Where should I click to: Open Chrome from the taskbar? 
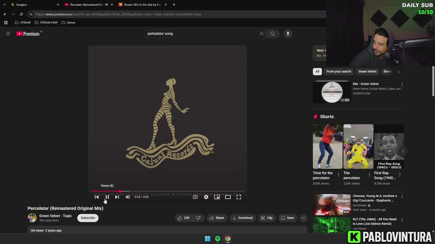coord(228,239)
